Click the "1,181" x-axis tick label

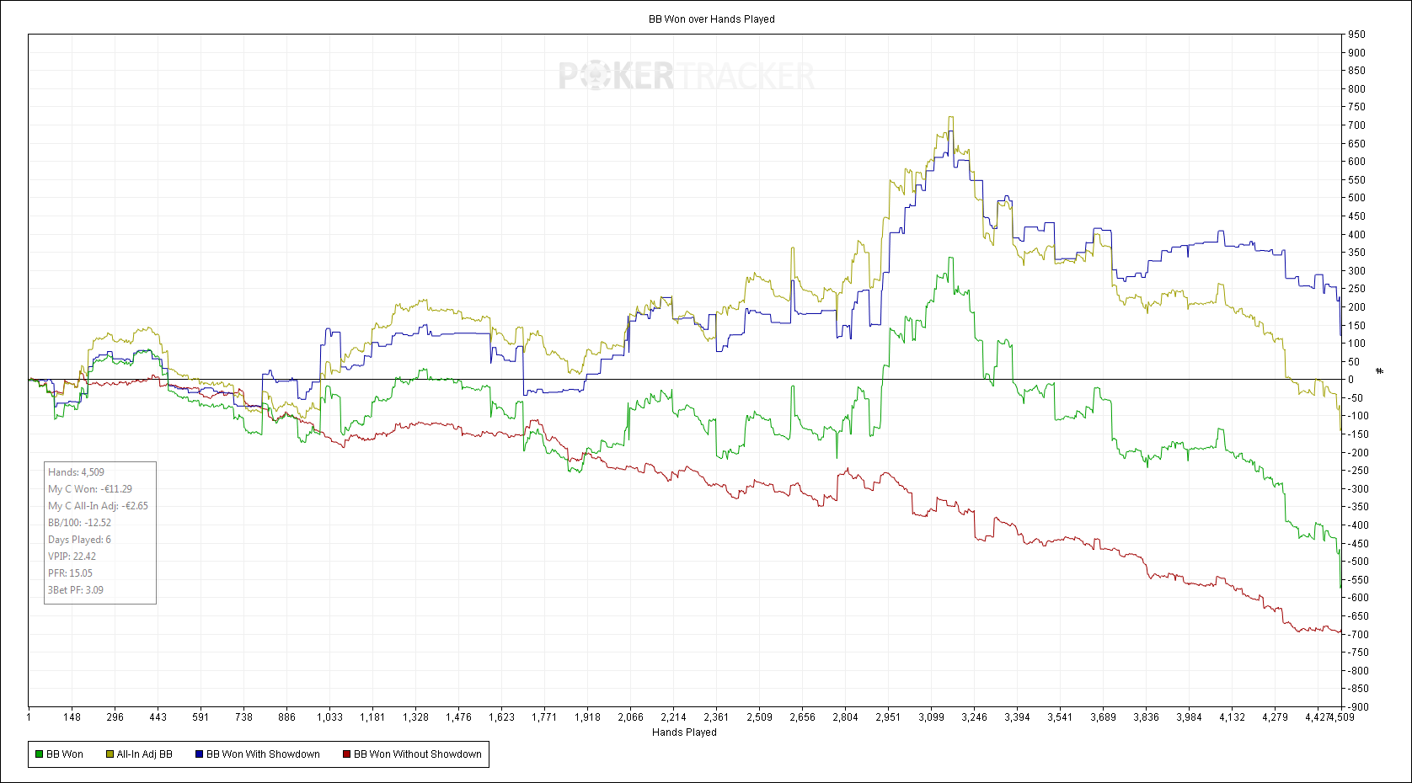372,717
